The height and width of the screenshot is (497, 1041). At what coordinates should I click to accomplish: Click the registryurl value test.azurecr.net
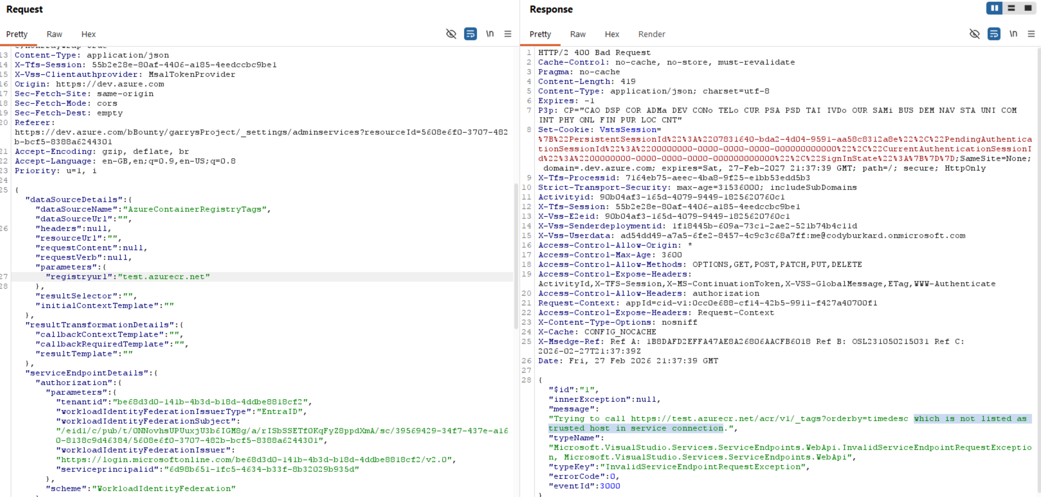point(164,277)
